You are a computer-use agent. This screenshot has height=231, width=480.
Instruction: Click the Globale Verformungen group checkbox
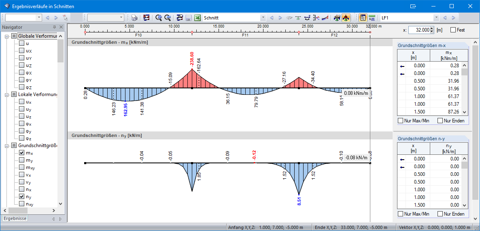coord(14,36)
